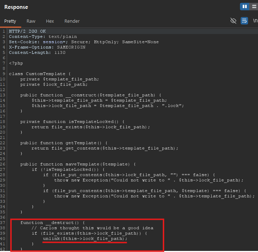Toggle the hidden content eye icon

tap(233, 21)
